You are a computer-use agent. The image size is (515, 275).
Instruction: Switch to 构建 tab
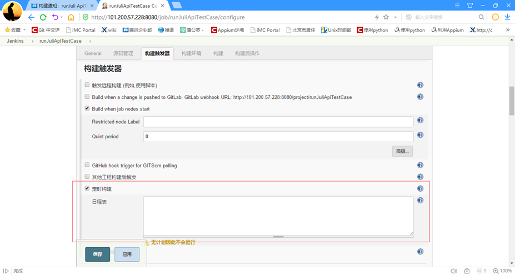pos(218,53)
